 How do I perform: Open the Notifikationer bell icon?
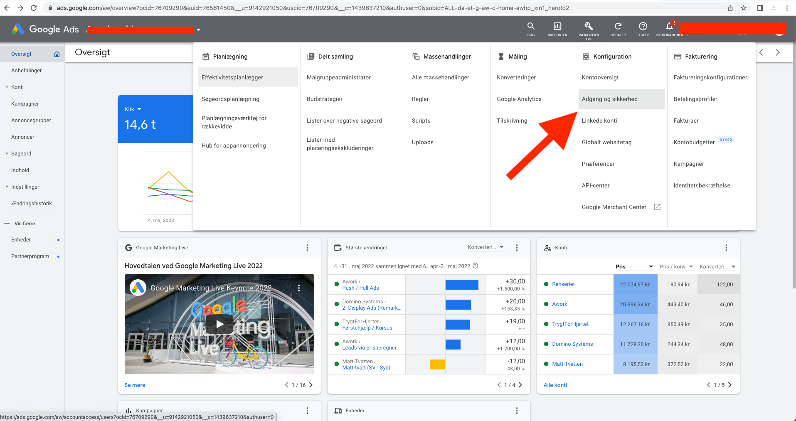pyautogui.click(x=670, y=26)
